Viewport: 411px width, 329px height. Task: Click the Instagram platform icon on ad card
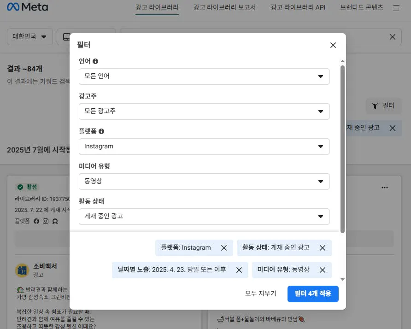pyautogui.click(x=46, y=221)
